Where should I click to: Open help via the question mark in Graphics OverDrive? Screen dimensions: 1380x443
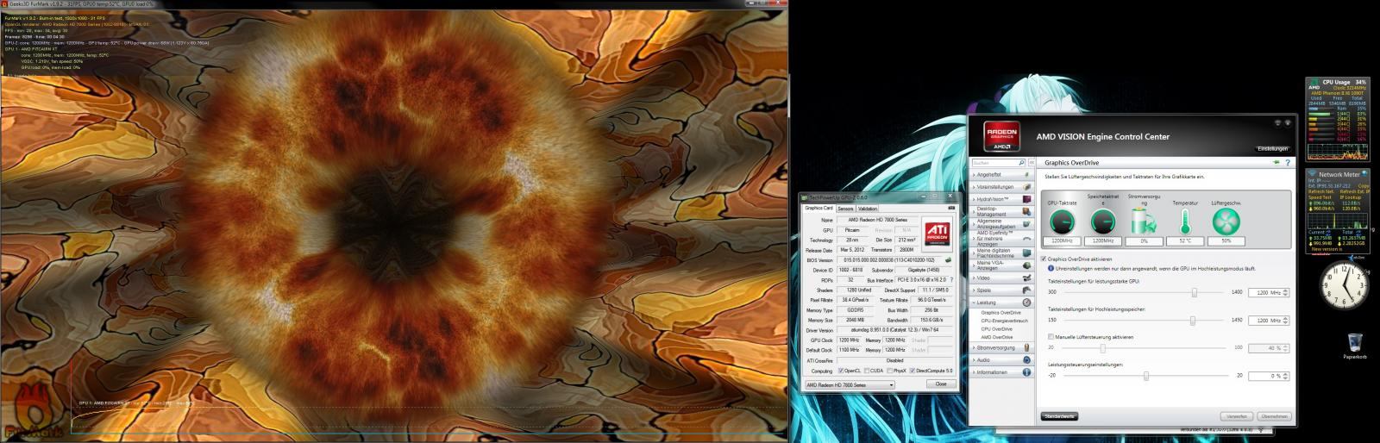tap(1288, 162)
